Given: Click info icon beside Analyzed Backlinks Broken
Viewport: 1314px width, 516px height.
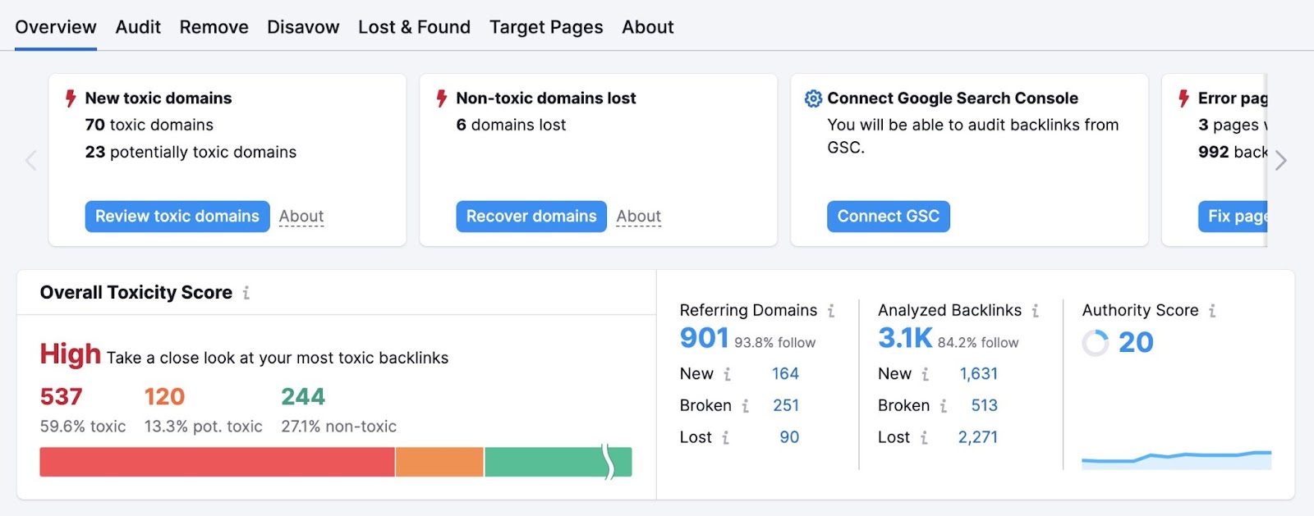Looking at the screenshot, I should pos(944,406).
